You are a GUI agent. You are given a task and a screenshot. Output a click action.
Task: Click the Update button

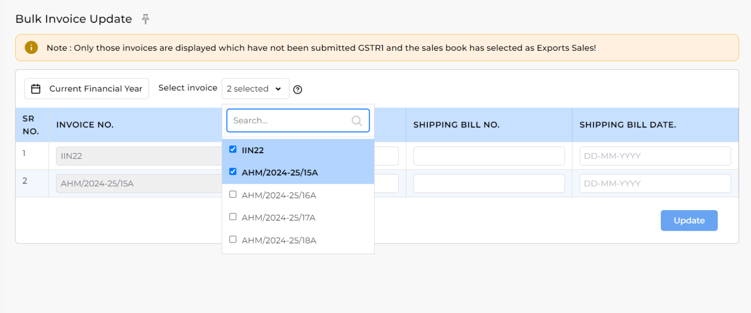point(688,220)
